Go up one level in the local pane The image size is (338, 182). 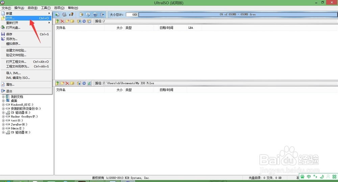pos(57,83)
